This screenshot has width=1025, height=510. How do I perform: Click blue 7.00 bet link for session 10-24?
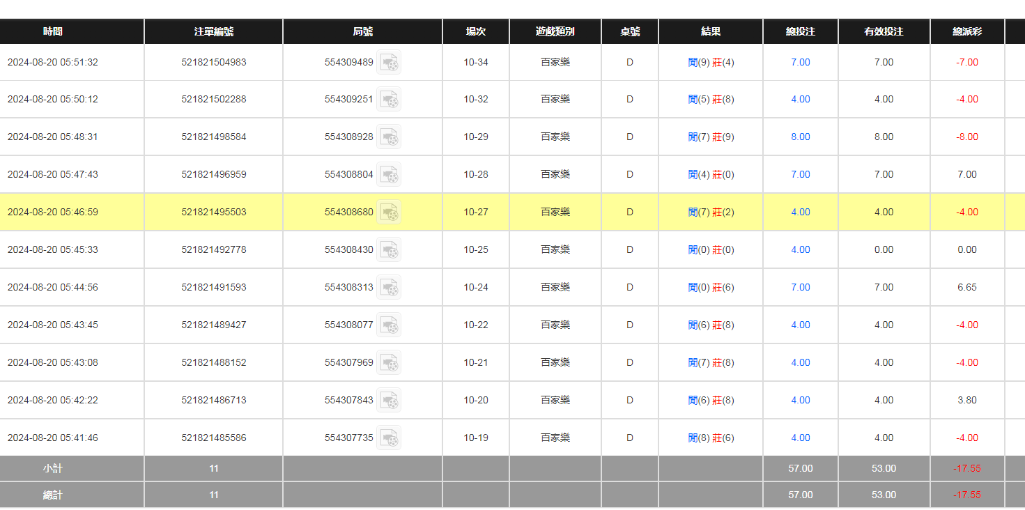800,288
